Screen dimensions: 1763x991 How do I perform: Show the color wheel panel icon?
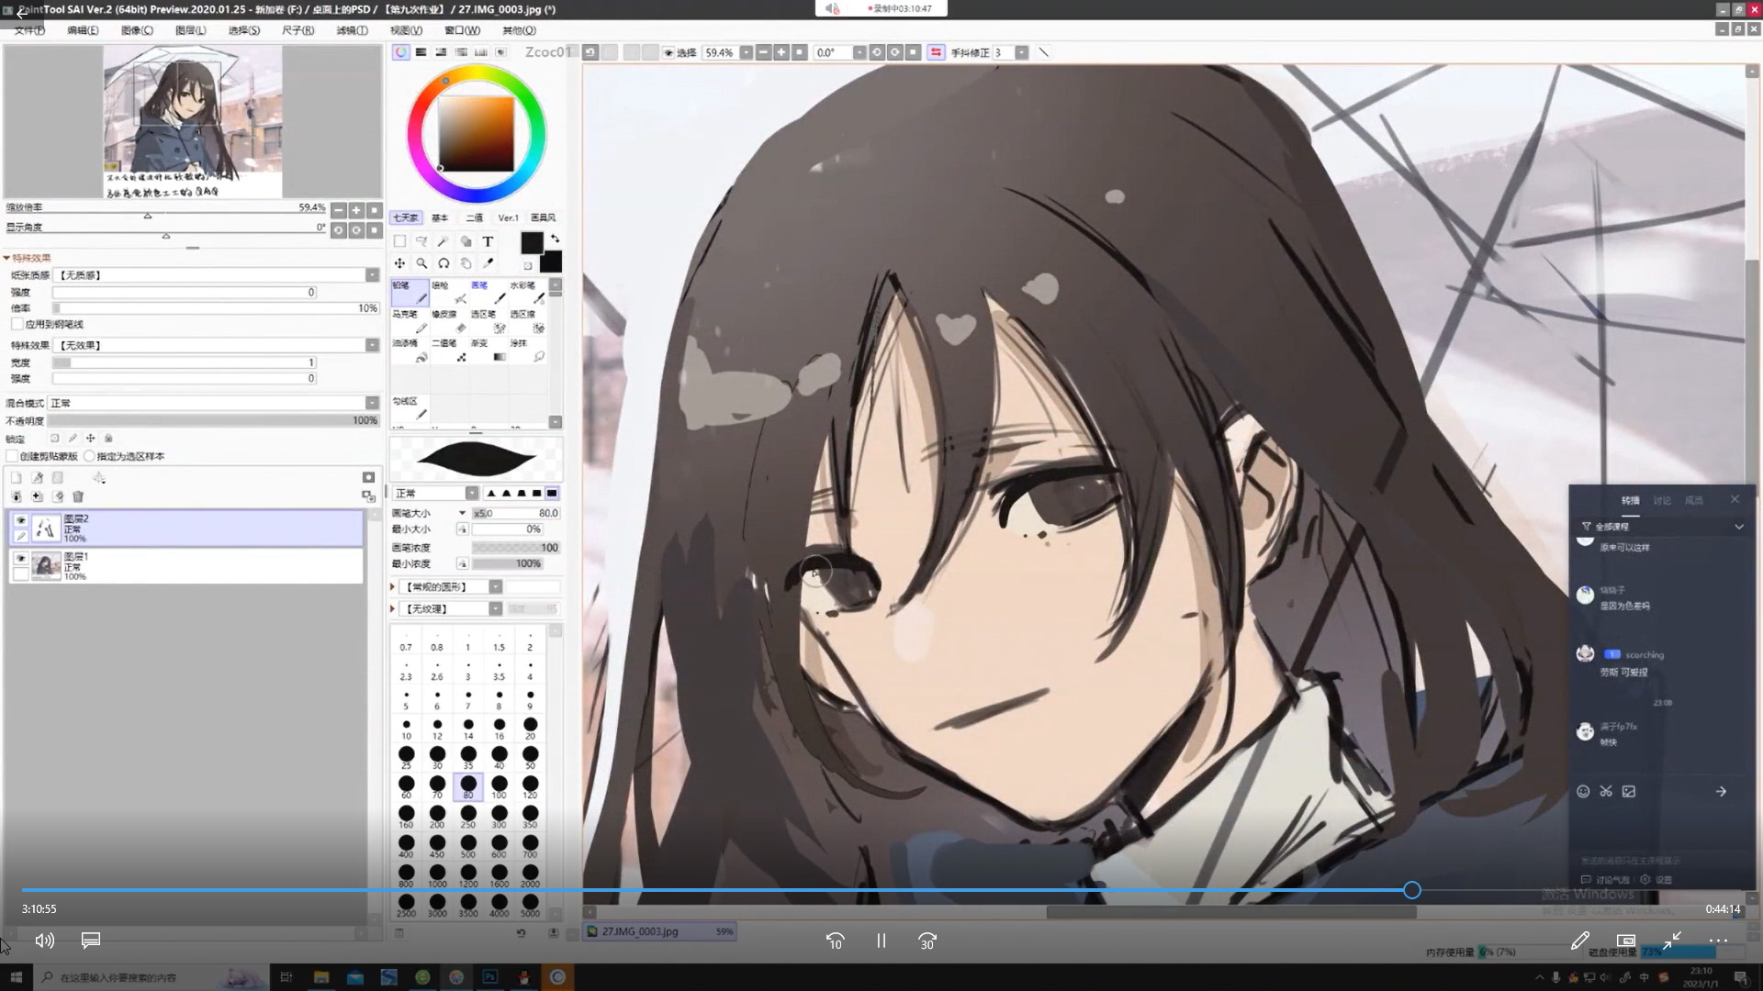click(x=401, y=52)
